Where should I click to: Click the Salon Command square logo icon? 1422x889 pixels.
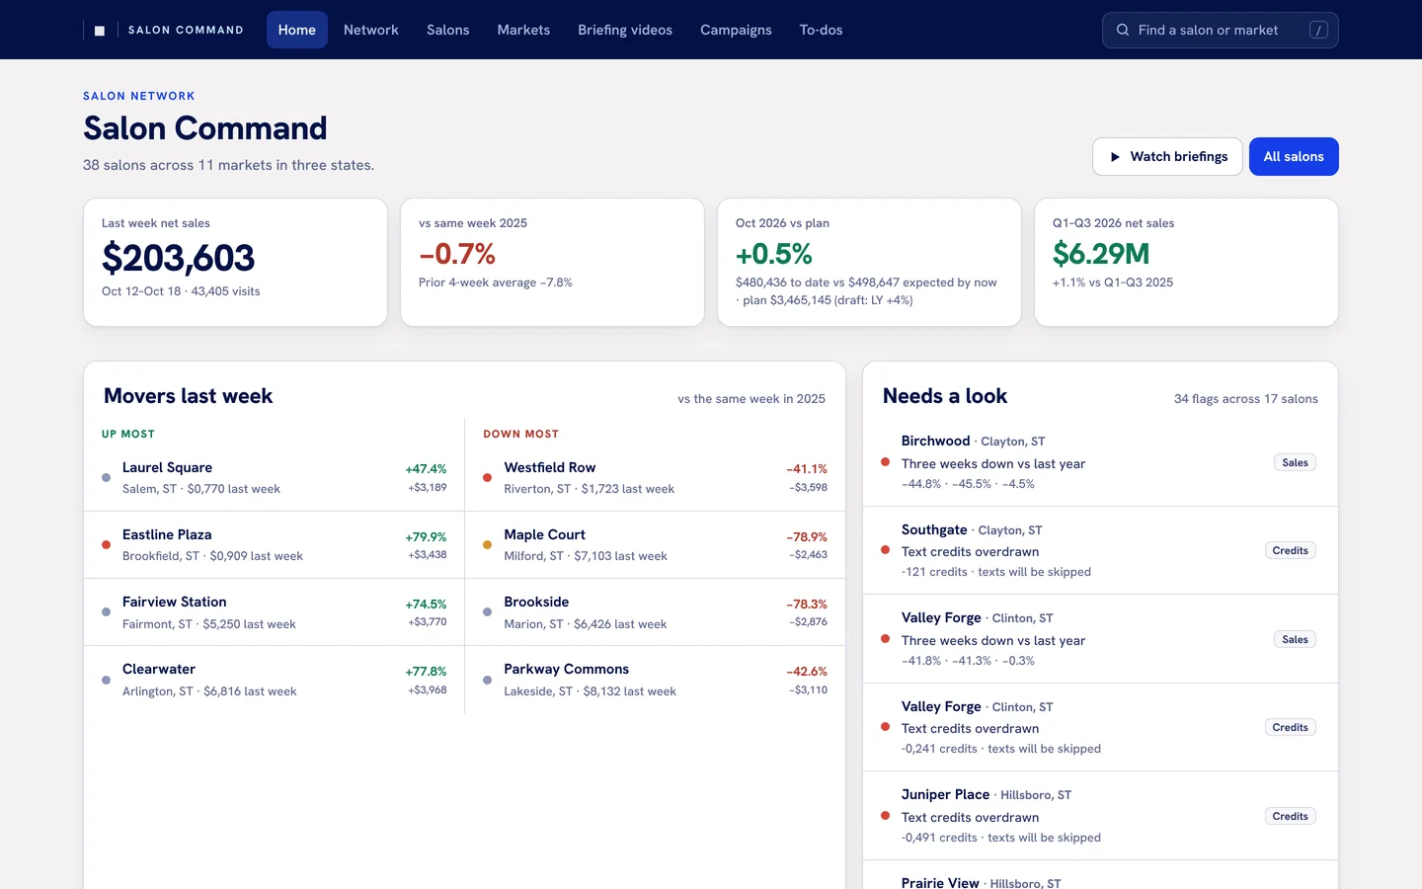99,31
